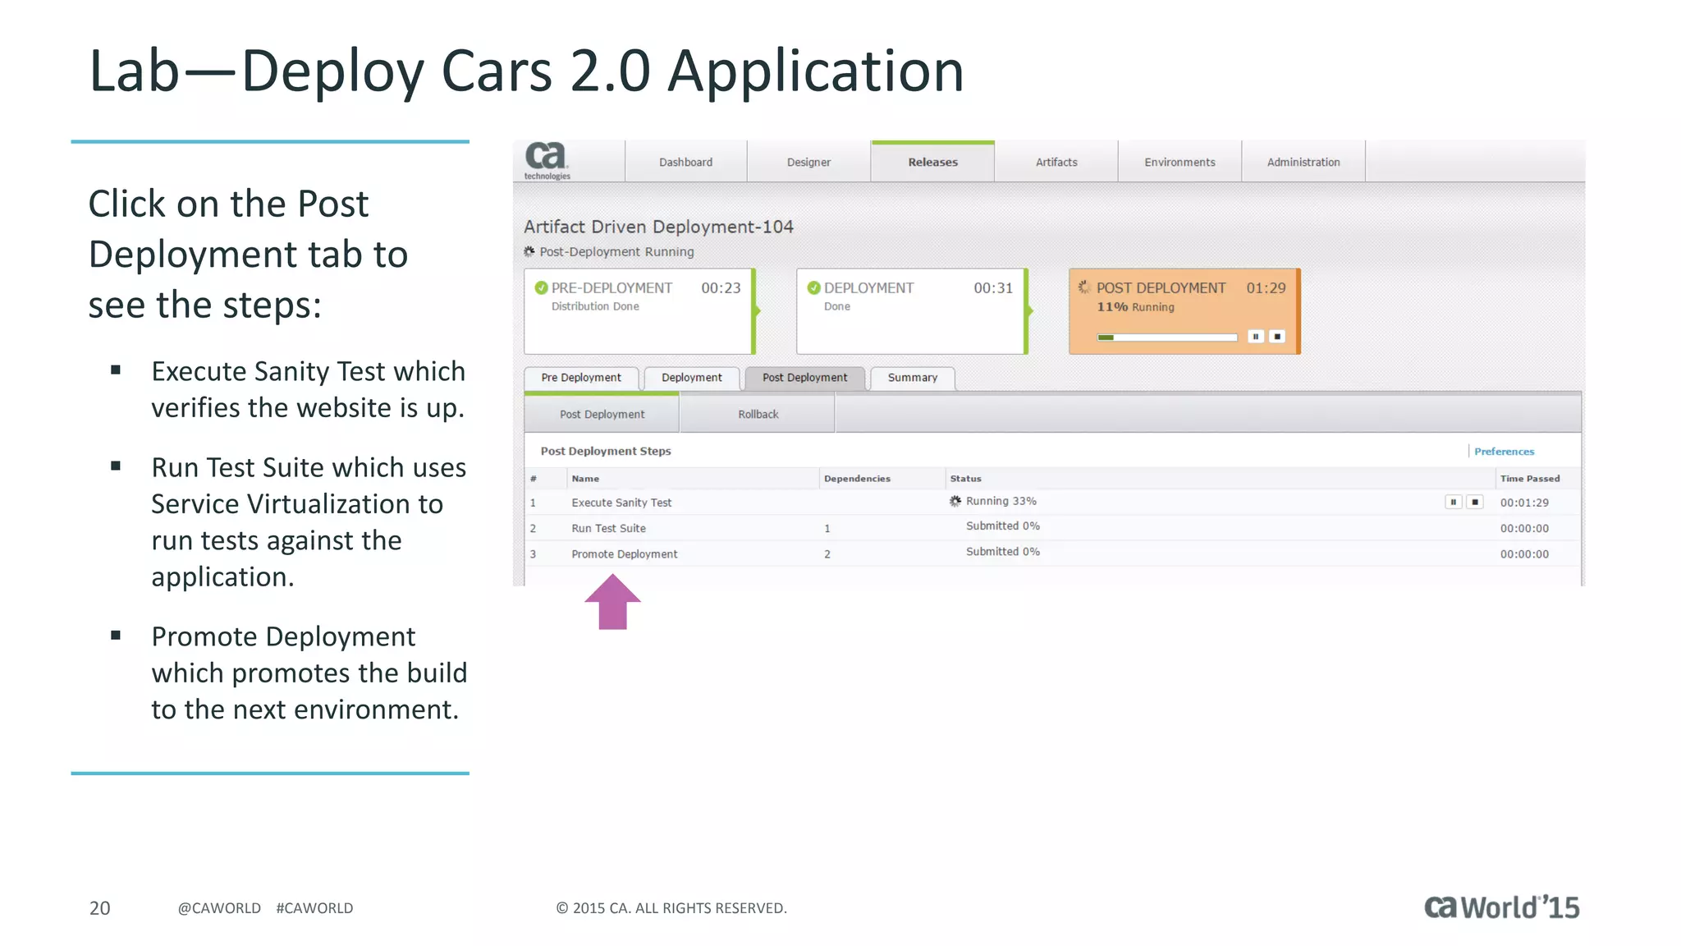Click the POST DEPLOYMENT stage card
This screenshot has height=946, width=1681.
[x=1184, y=311]
